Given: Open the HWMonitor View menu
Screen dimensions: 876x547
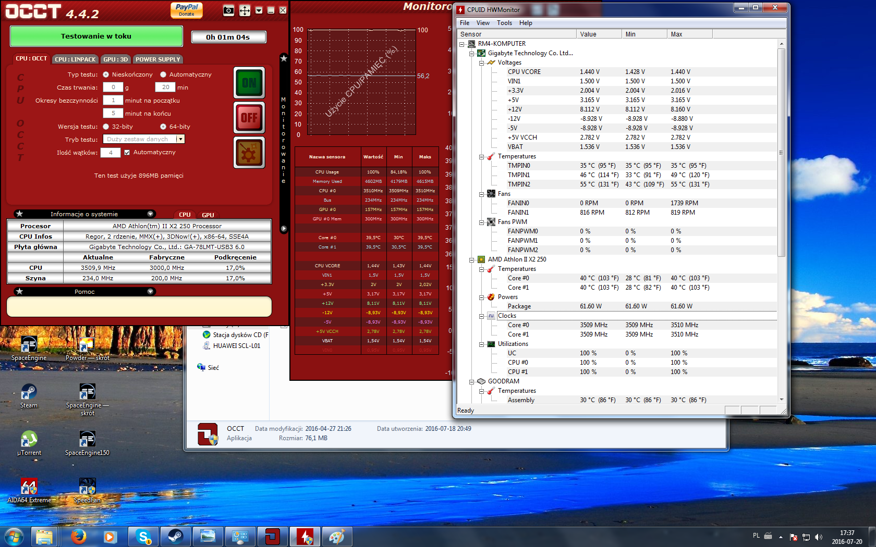Looking at the screenshot, I should 483,23.
